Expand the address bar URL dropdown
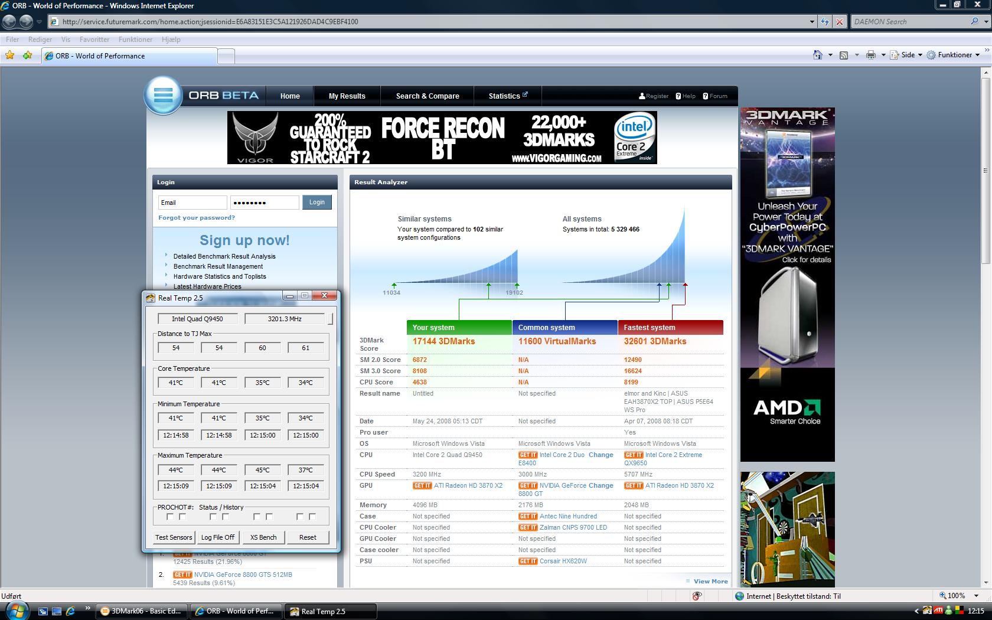 click(x=812, y=22)
